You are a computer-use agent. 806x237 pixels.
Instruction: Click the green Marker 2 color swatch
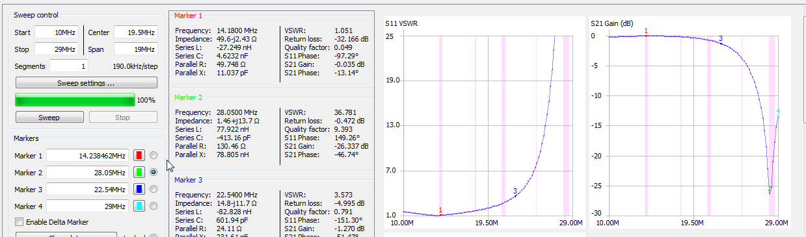coord(139,173)
